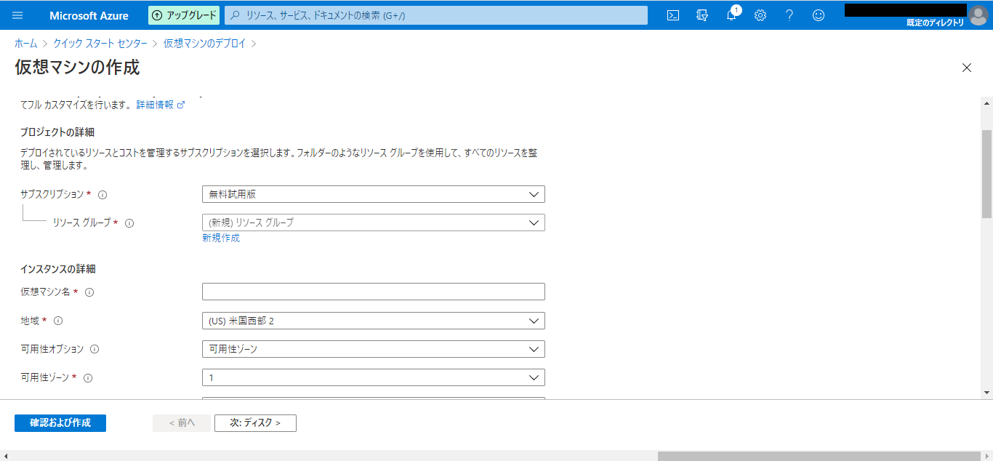Screen dimensions: 993x461
Task: Open portal settings gear
Action: tap(760, 15)
